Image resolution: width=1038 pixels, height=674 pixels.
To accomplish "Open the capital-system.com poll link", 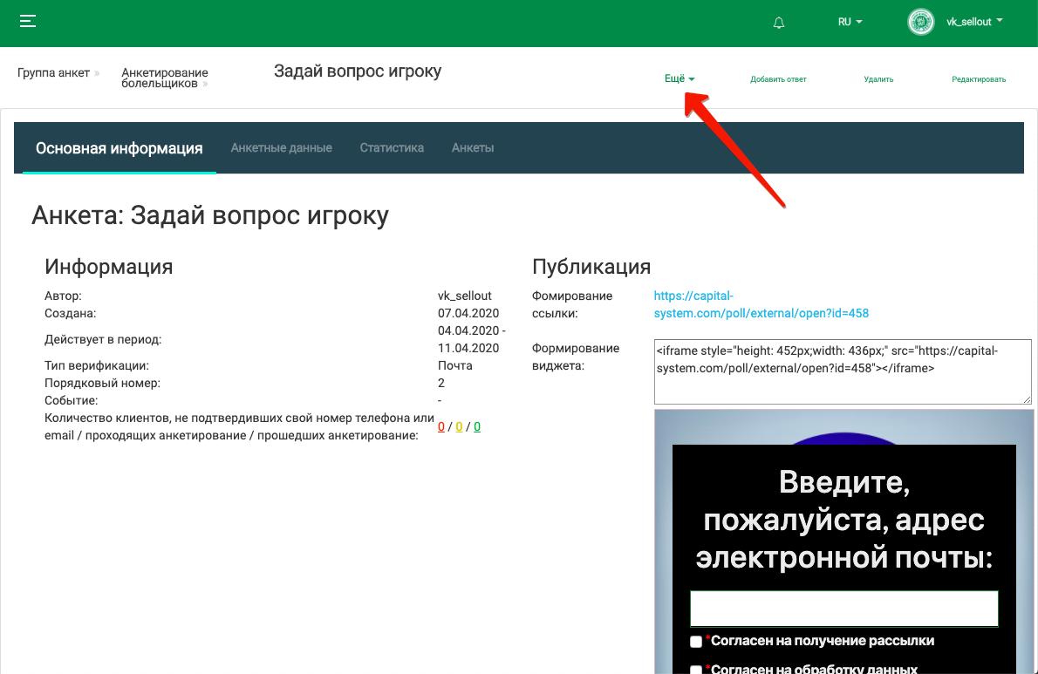I will coord(761,304).
